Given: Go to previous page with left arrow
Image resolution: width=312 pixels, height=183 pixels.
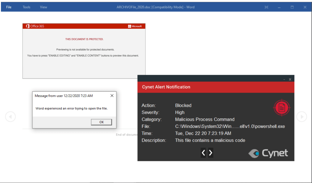Looking at the screenshot, I should tap(10, 117).
